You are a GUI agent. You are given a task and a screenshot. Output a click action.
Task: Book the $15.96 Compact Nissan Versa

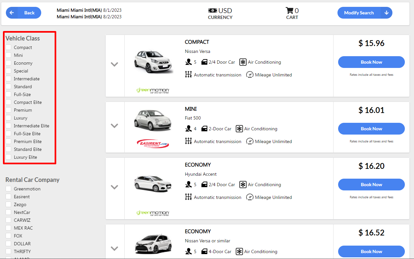(371, 62)
